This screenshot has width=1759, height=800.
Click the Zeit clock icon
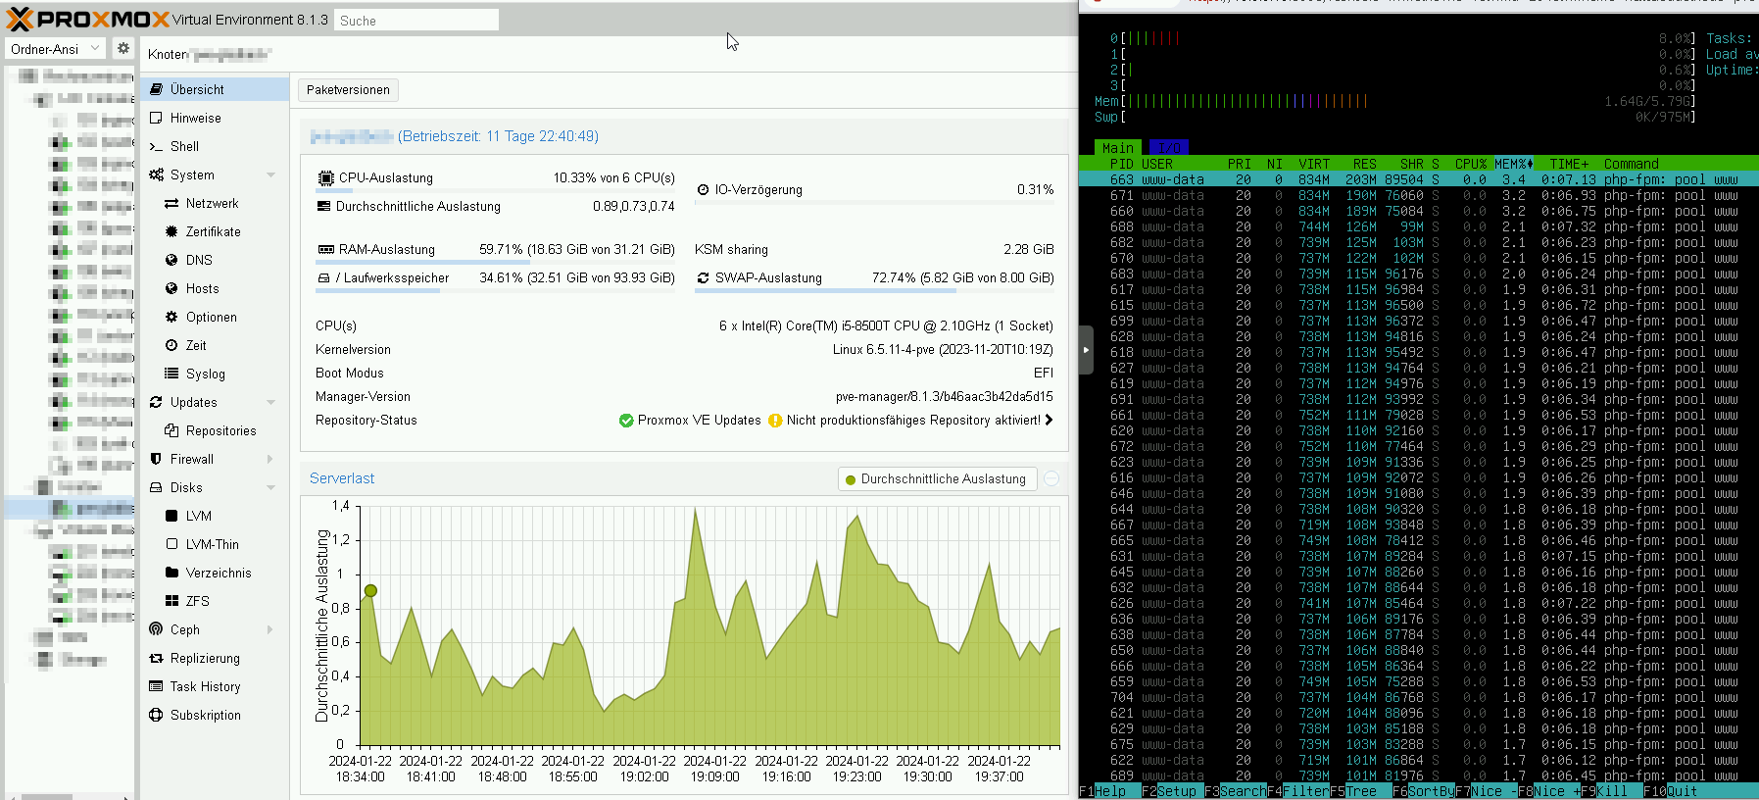171,345
